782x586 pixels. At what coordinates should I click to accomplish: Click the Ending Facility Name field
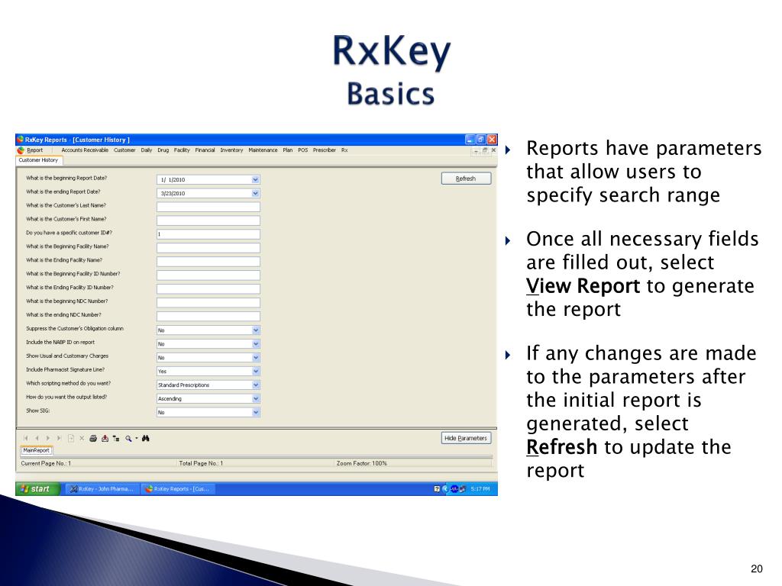tap(208, 262)
